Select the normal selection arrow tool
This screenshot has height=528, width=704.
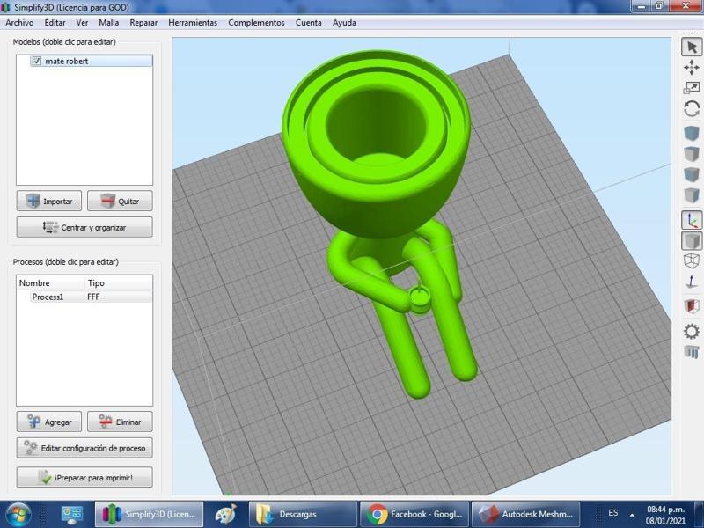coord(692,48)
